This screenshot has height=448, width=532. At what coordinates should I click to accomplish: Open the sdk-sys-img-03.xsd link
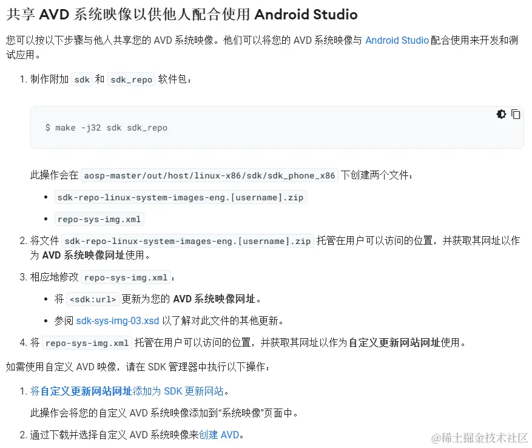[x=118, y=321]
